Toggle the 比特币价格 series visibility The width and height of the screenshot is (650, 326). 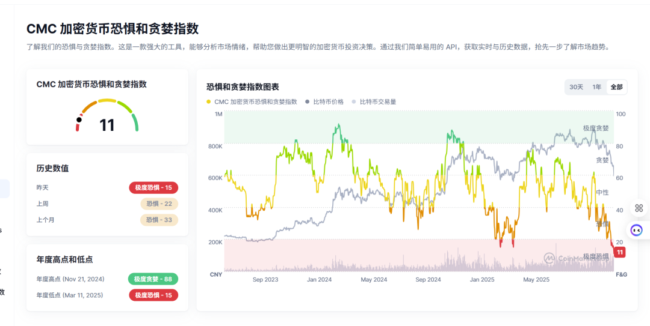pyautogui.click(x=328, y=102)
